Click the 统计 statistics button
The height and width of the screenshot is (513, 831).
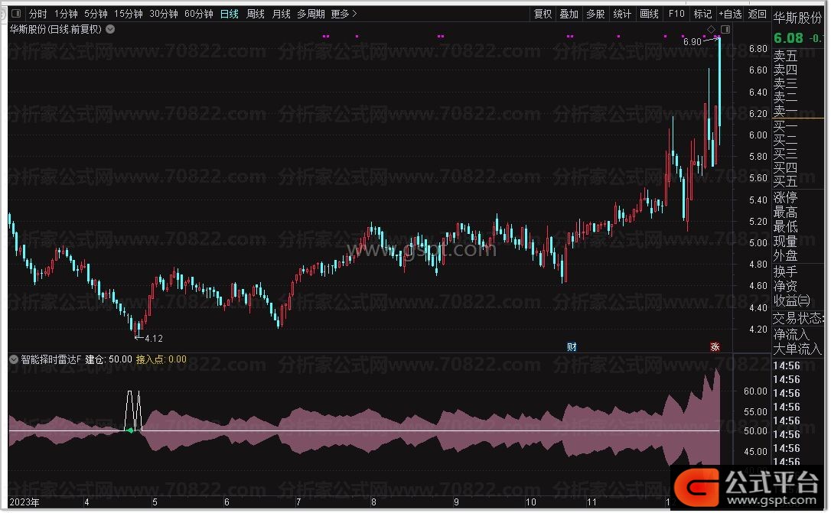point(622,14)
